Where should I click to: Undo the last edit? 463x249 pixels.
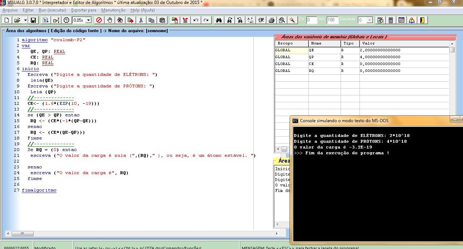(196, 20)
